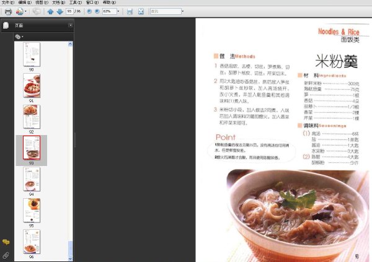Click the collaborate/share icon next to the printer
Viewport: 372px width, 262px height.
pyautogui.click(x=19, y=11)
